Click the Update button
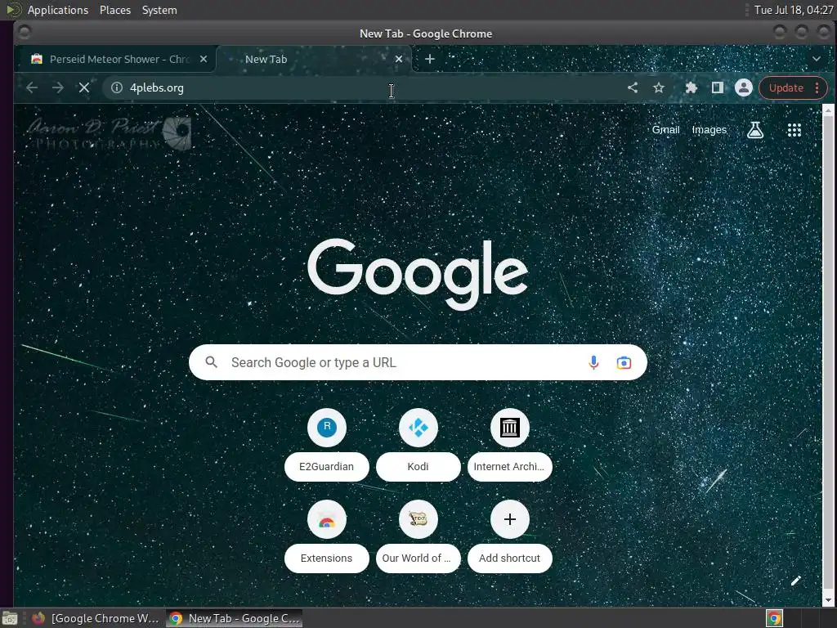The width and height of the screenshot is (837, 628). coord(786,87)
